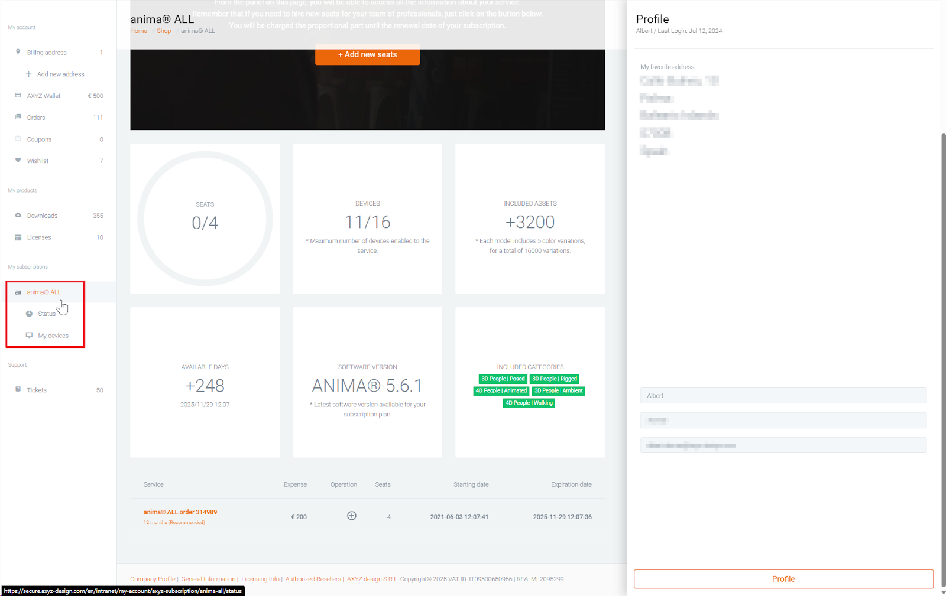Open the anima® ALL order 314989 link

(x=180, y=512)
